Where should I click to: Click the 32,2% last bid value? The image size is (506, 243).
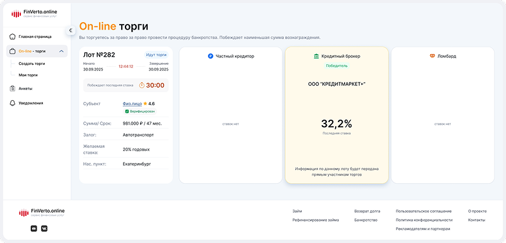coord(336,123)
